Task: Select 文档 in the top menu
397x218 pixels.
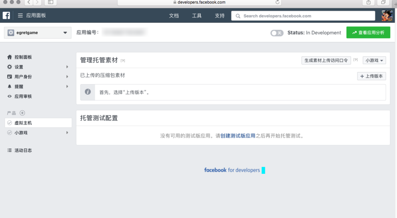Action: point(174,15)
